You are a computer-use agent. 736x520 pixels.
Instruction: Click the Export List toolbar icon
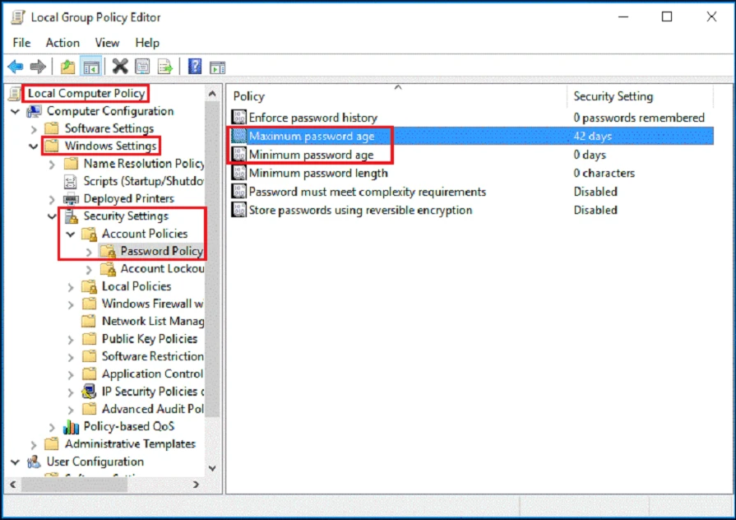pyautogui.click(x=165, y=67)
